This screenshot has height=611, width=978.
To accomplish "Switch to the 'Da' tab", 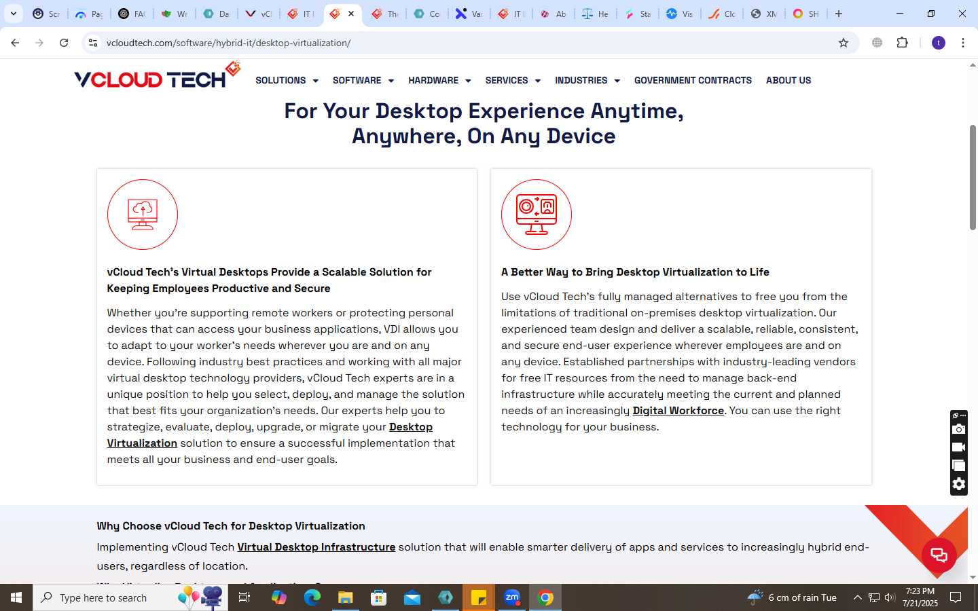I will pyautogui.click(x=216, y=14).
